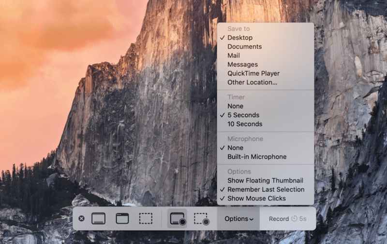This screenshot has height=244, width=387.
Task: Choose Mail as save destination
Action: pyautogui.click(x=234, y=55)
